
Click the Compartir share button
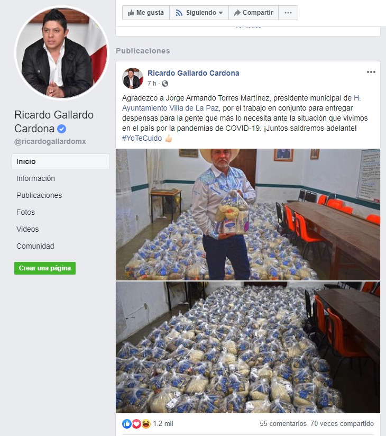pyautogui.click(x=253, y=13)
